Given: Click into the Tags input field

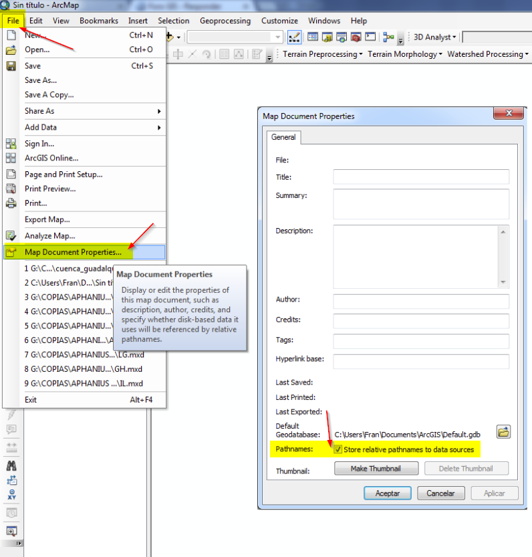Looking at the screenshot, I should [x=421, y=342].
